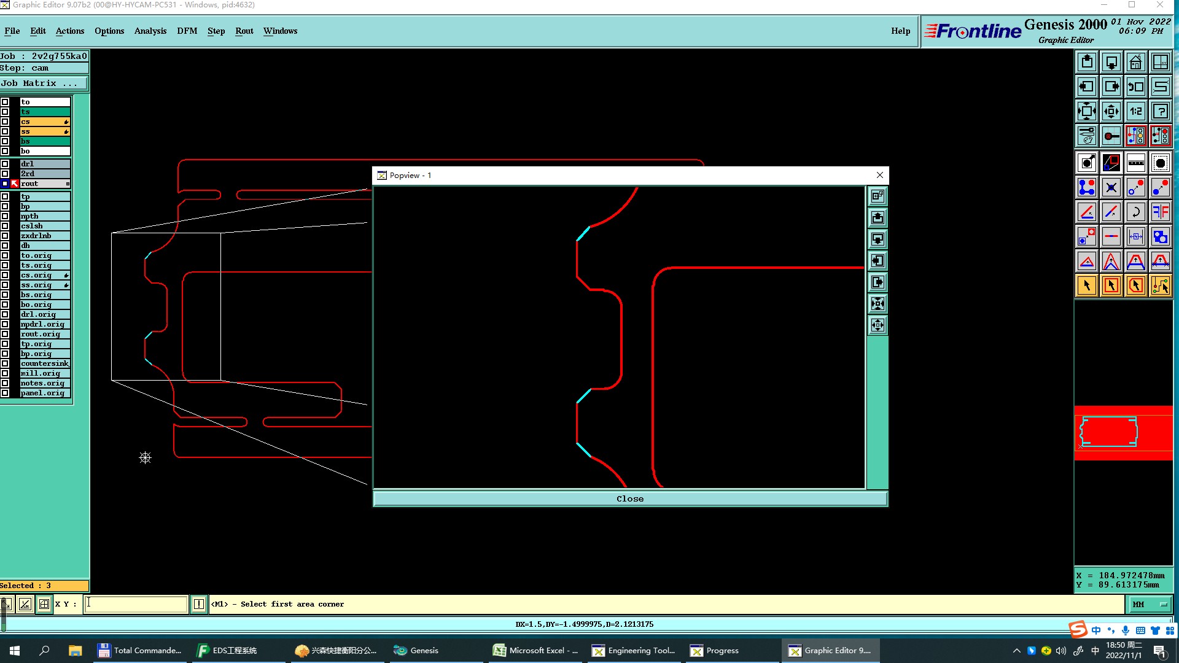Viewport: 1179px width, 663px height.
Task: Click the Home view icon
Action: coord(1135,62)
